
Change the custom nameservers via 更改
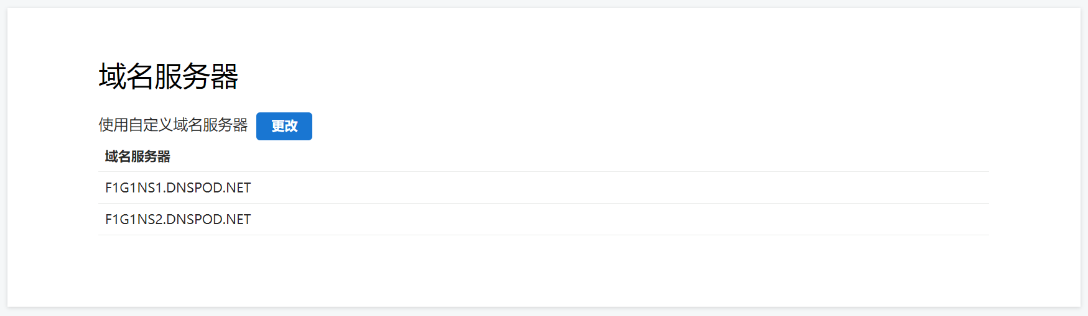click(x=284, y=126)
